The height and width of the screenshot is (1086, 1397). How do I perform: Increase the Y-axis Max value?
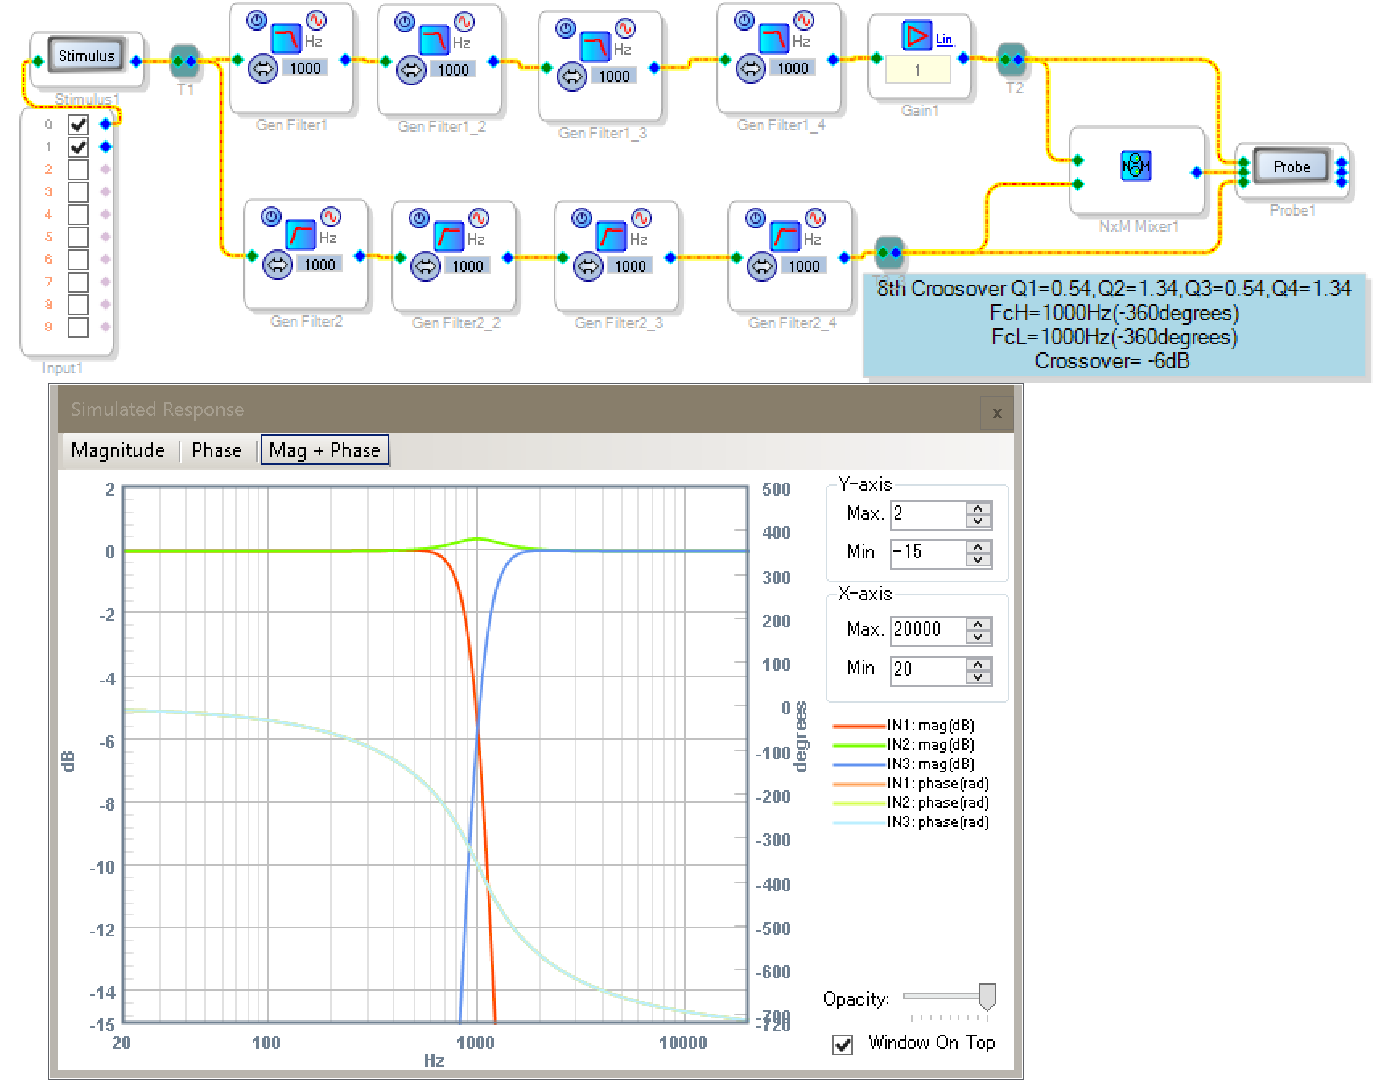coord(978,508)
